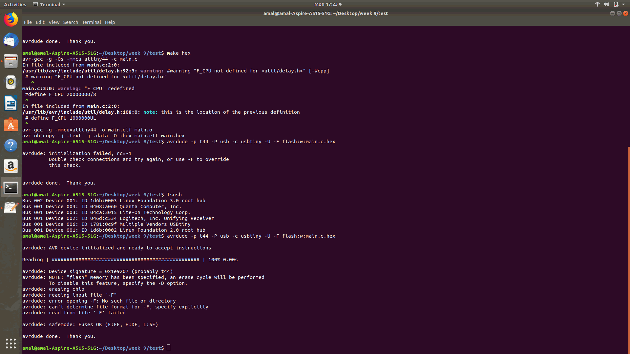Launch Thunderbird mail from the dock
Screen dimensions: 630x354
pyautogui.click(x=11, y=40)
